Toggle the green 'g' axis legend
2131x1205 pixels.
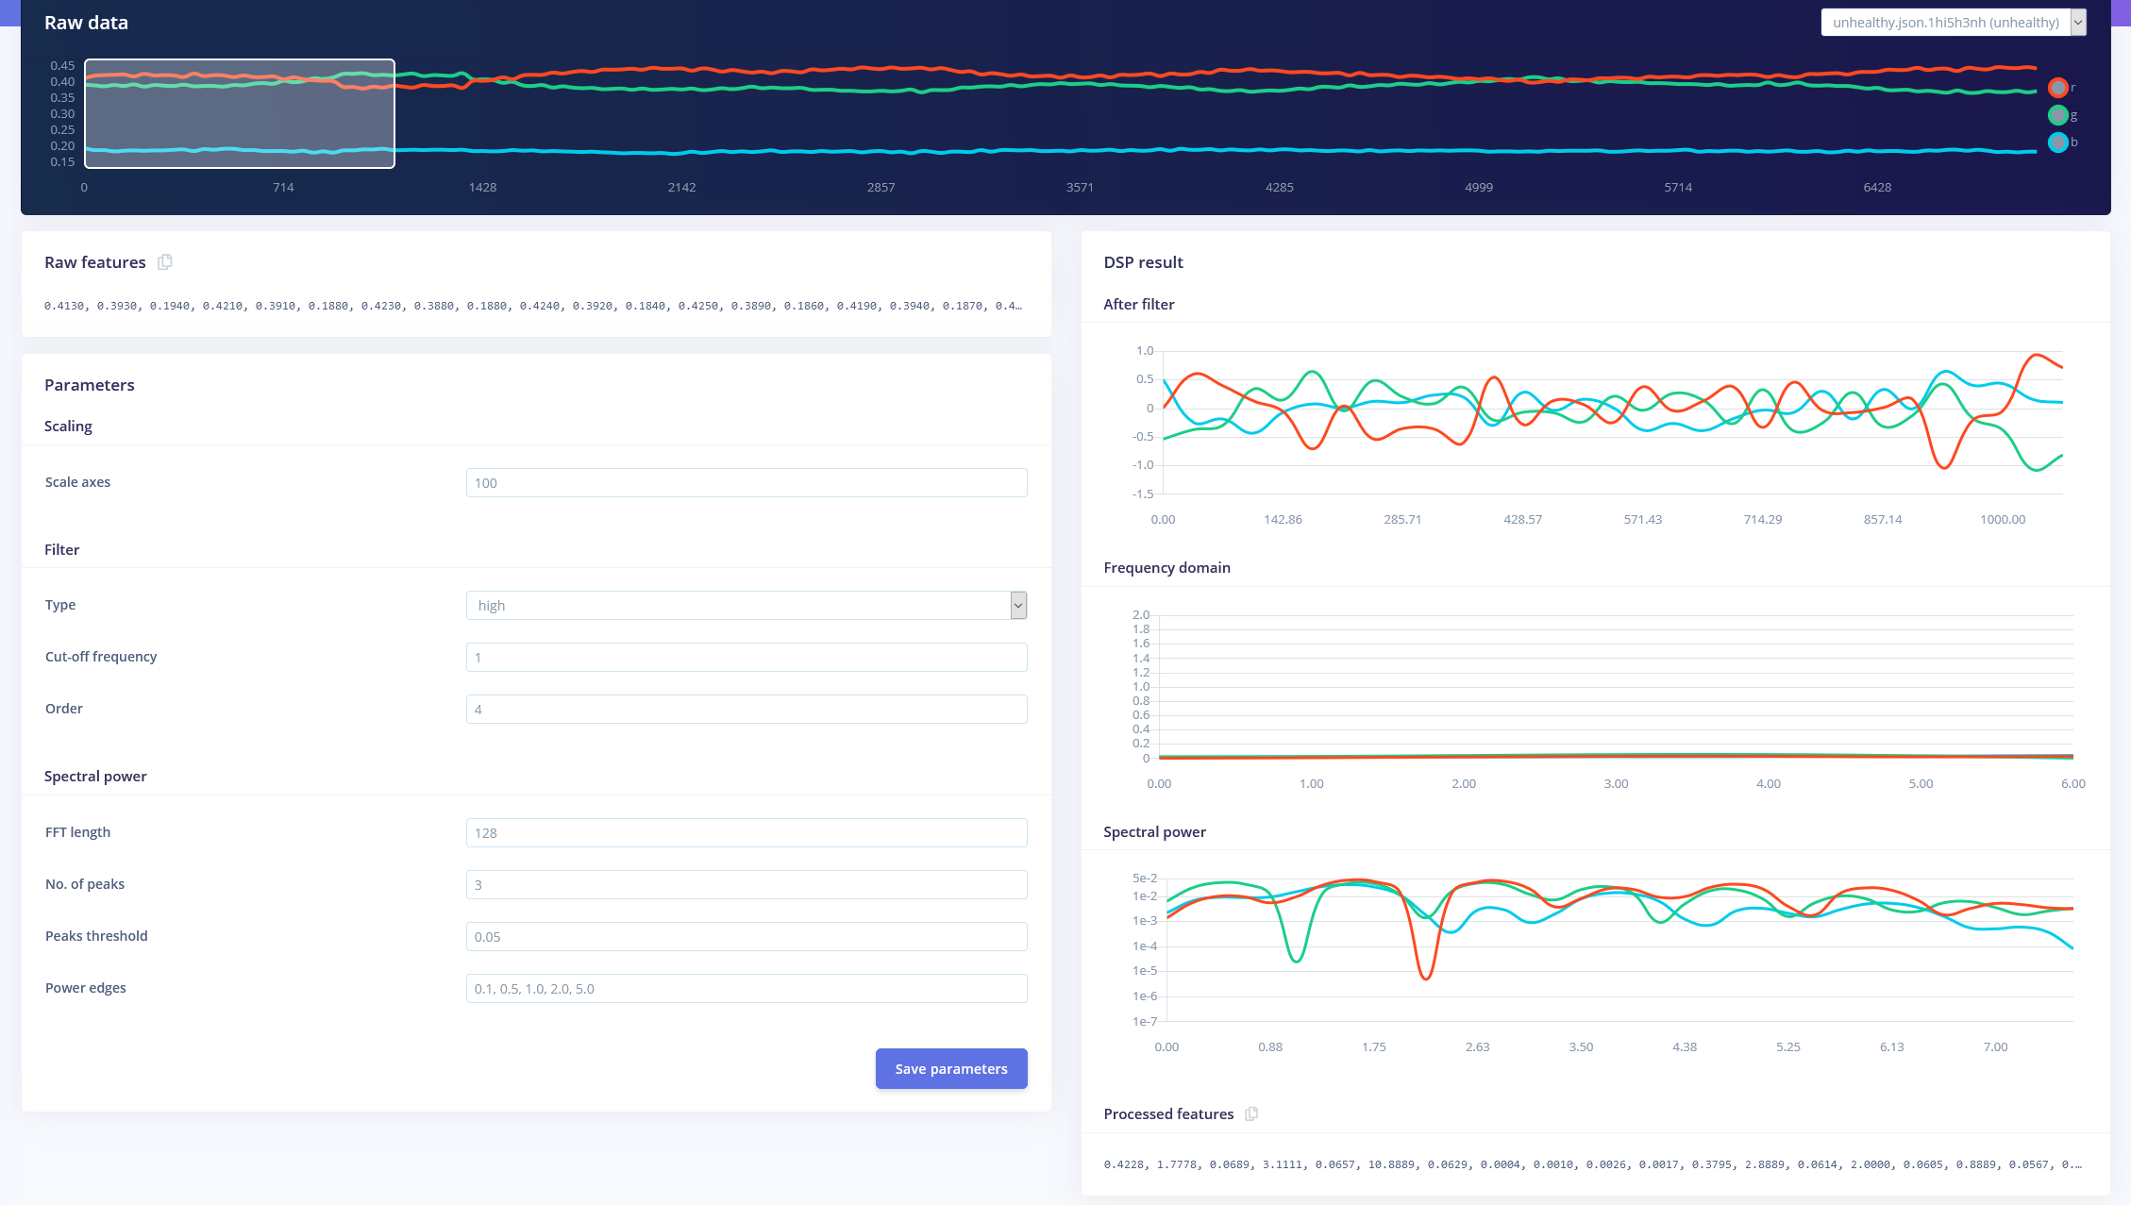pos(2058,115)
